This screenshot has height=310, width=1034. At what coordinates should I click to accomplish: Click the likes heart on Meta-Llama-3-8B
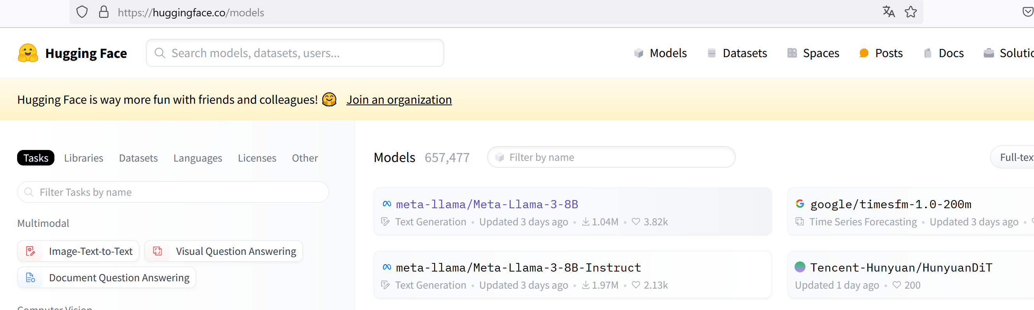point(636,221)
